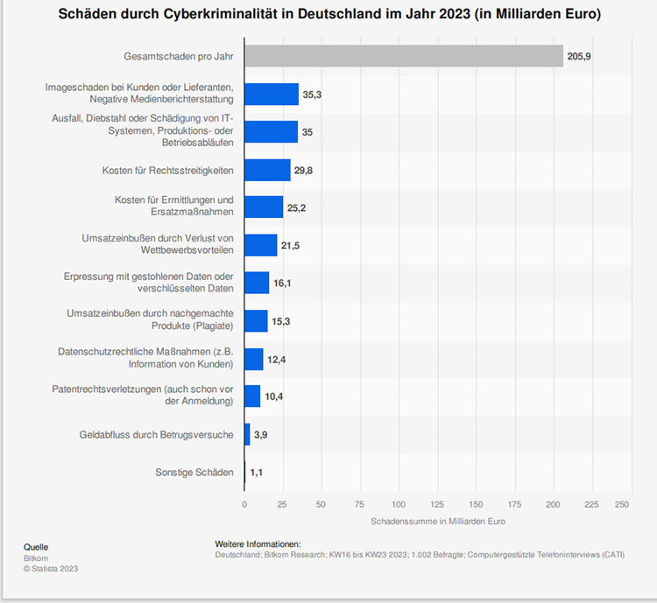Click the Kosten für Rechtsstreitigkeiten bar

tap(267, 170)
